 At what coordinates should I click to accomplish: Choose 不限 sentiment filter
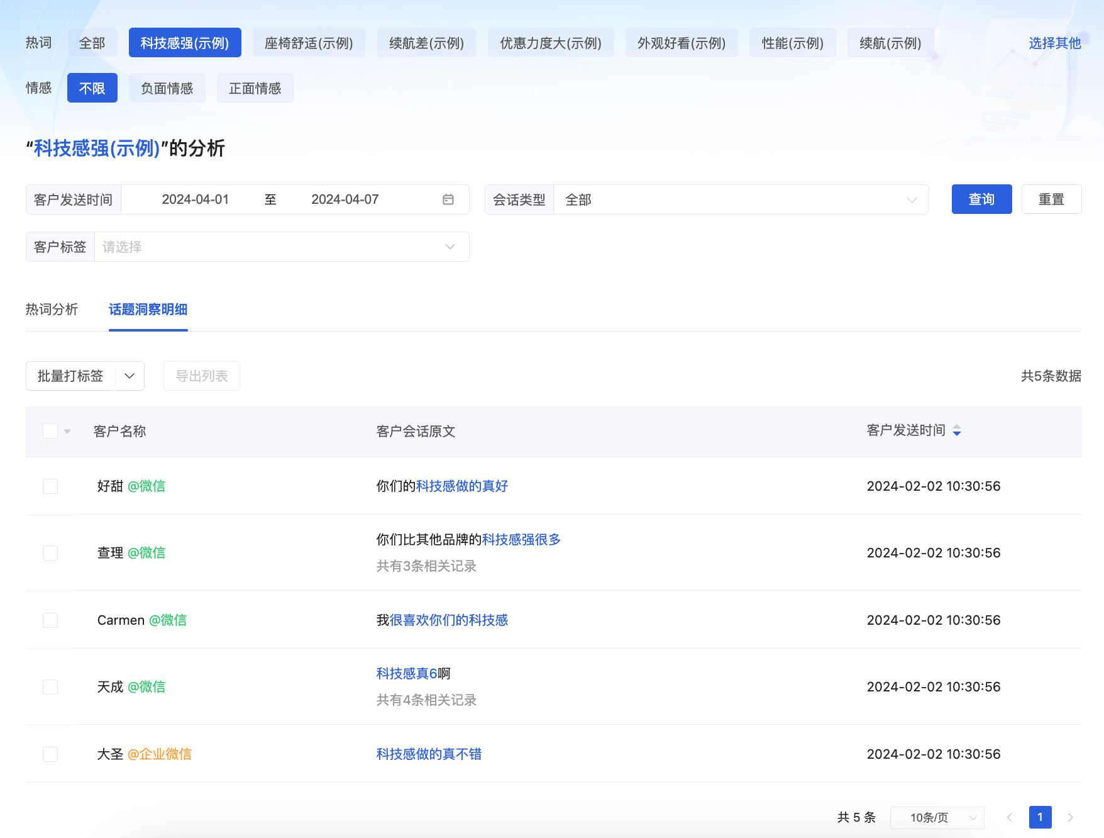pos(92,88)
